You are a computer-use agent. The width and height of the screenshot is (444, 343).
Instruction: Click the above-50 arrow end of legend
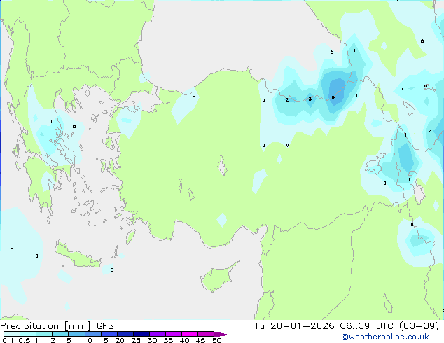click(222, 334)
